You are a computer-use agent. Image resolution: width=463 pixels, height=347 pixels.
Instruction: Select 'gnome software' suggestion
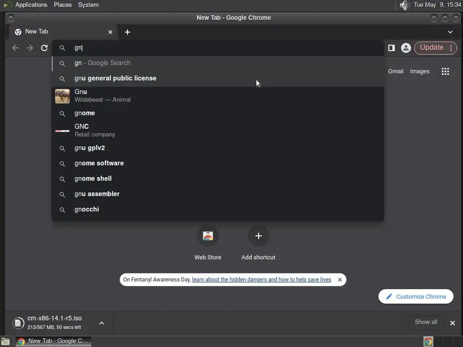(218, 164)
